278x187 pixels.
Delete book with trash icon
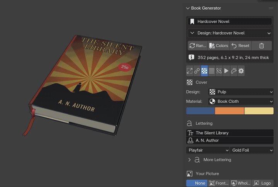(262, 46)
